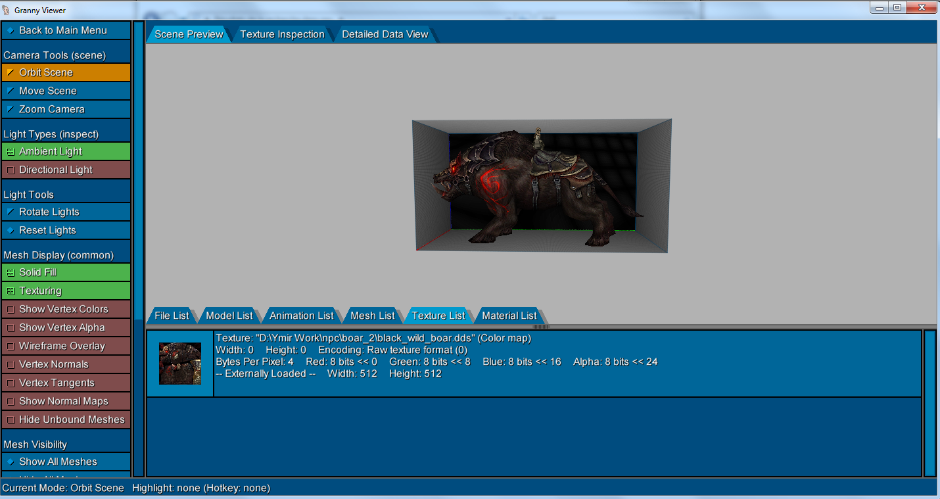The height and width of the screenshot is (499, 940).
Task: Toggle the Solid Fill display
Action: [66, 272]
